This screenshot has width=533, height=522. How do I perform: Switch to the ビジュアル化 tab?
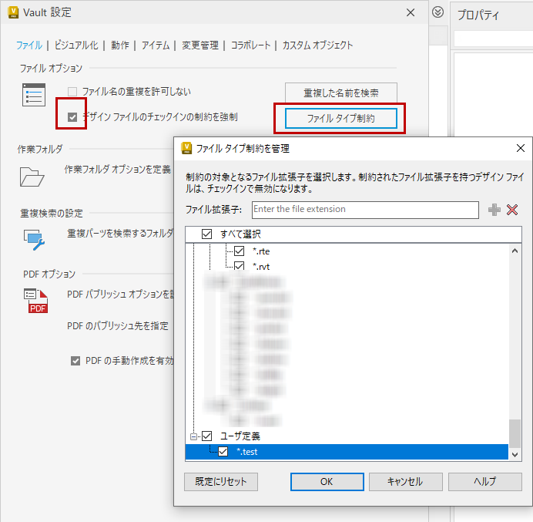pyautogui.click(x=76, y=45)
